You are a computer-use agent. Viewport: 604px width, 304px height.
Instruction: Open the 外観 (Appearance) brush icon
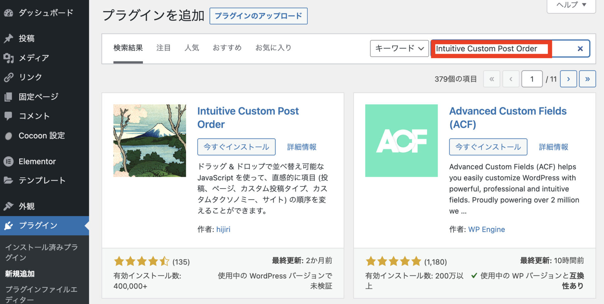point(8,206)
